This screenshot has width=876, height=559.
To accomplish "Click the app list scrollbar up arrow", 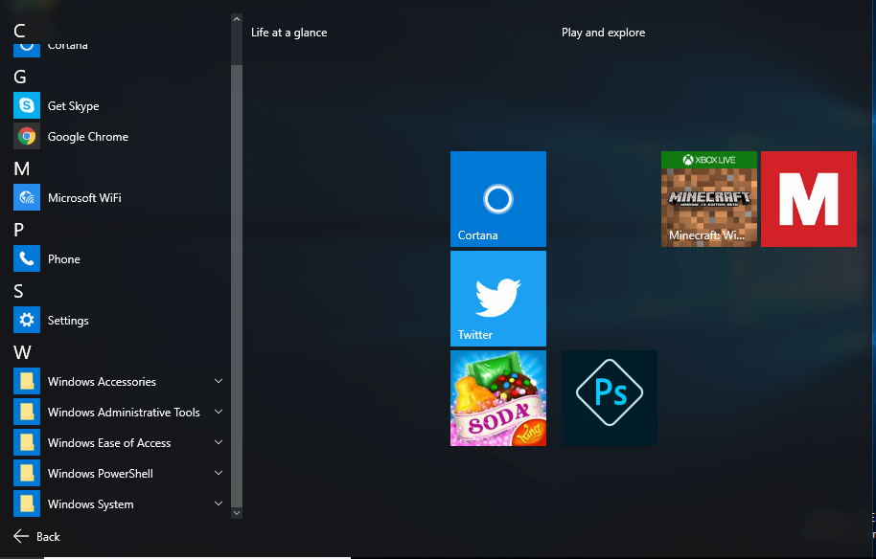I will coord(237,19).
